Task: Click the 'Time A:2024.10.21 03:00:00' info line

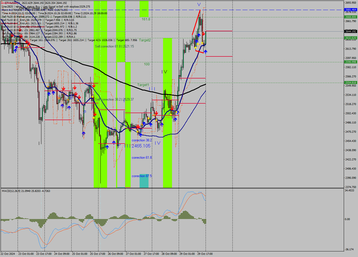Action: coord(55,13)
